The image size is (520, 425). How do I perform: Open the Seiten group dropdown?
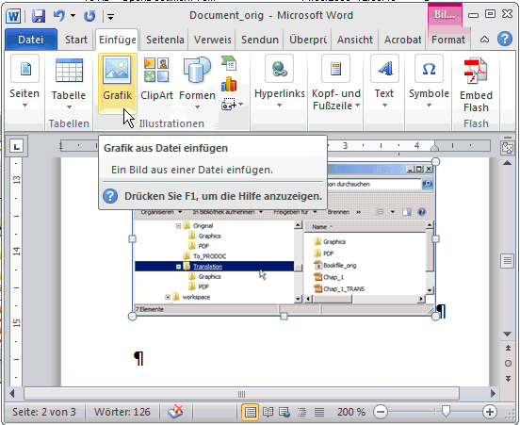click(x=24, y=82)
